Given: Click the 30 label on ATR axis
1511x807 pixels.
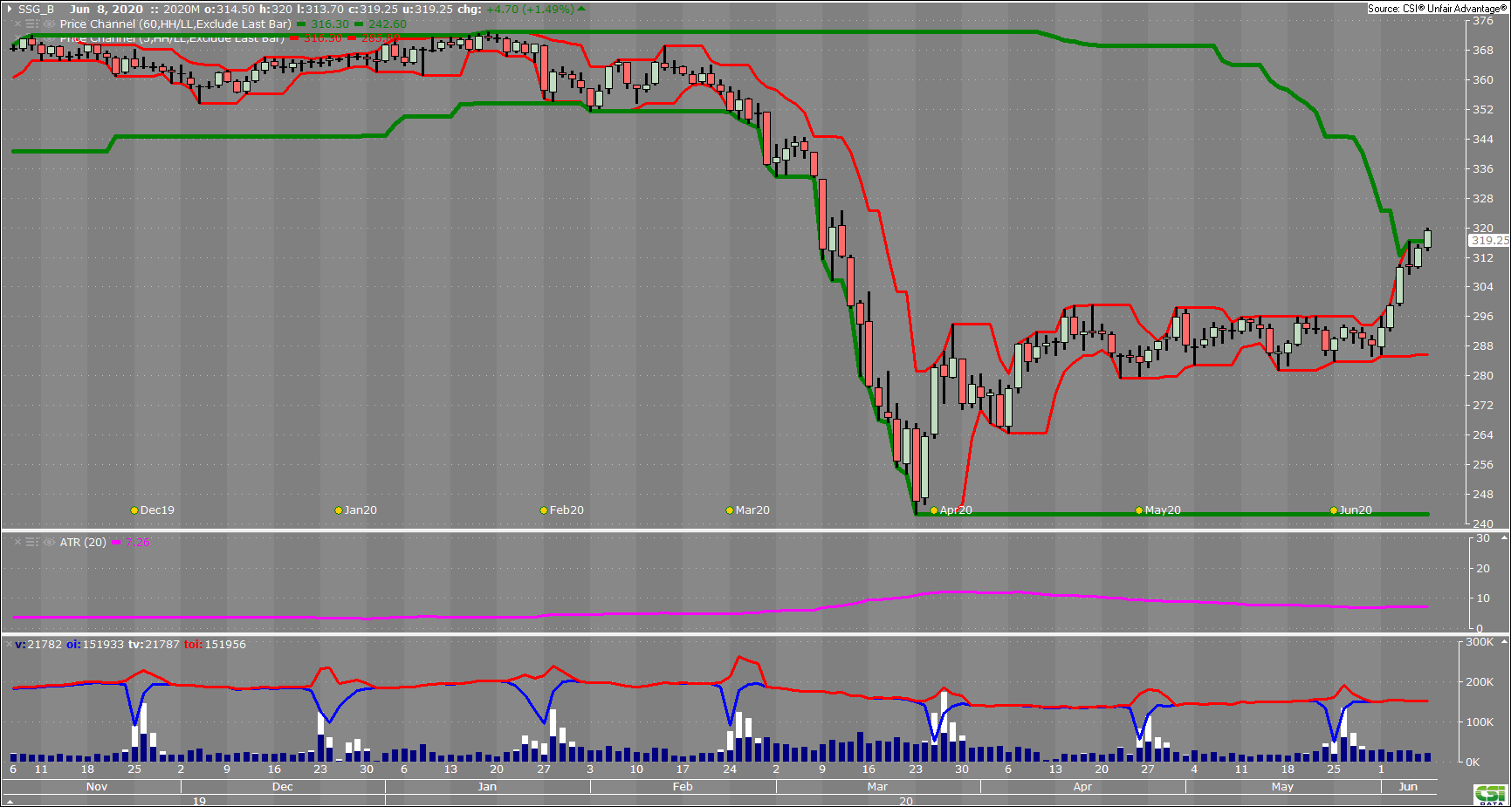Looking at the screenshot, I should point(1483,538).
